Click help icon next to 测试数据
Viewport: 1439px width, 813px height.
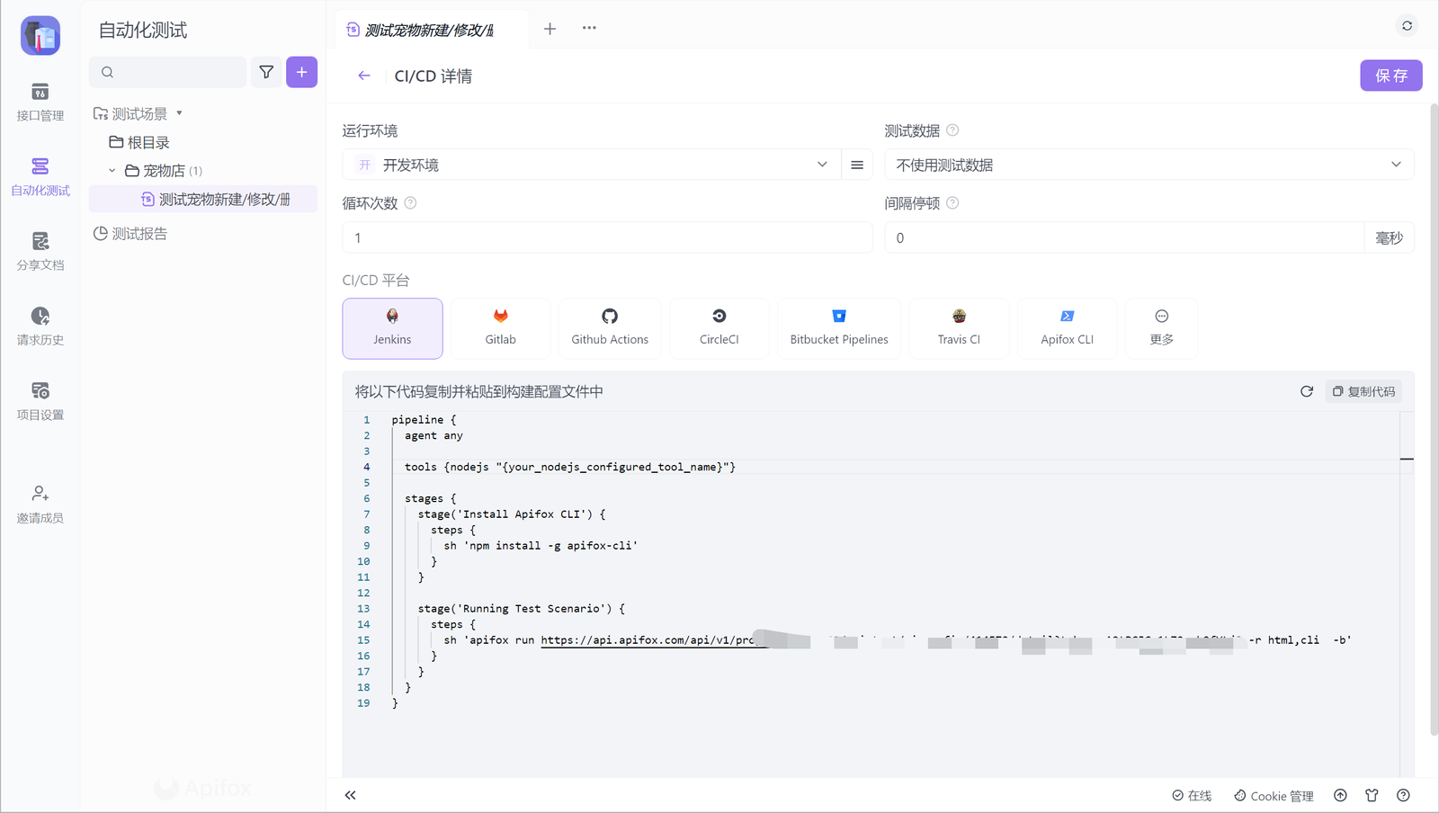[x=952, y=130]
